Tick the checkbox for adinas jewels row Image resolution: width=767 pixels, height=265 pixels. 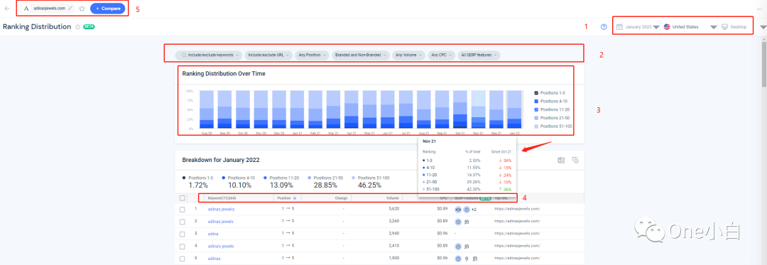pyautogui.click(x=183, y=222)
